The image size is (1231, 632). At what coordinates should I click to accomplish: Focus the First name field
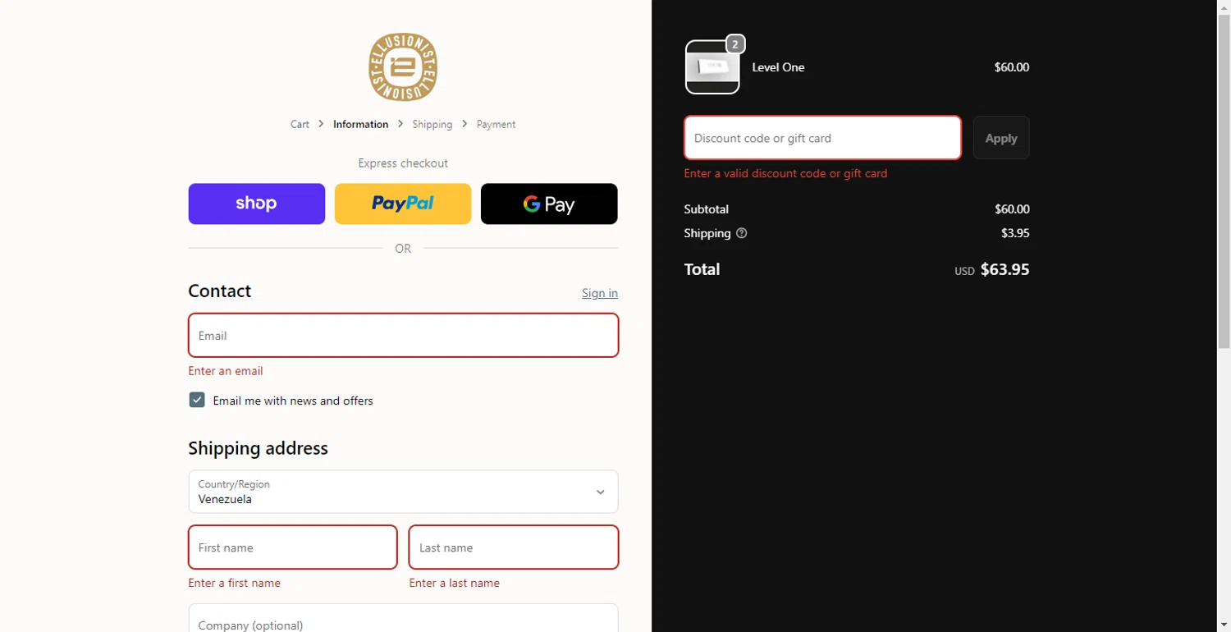point(293,547)
